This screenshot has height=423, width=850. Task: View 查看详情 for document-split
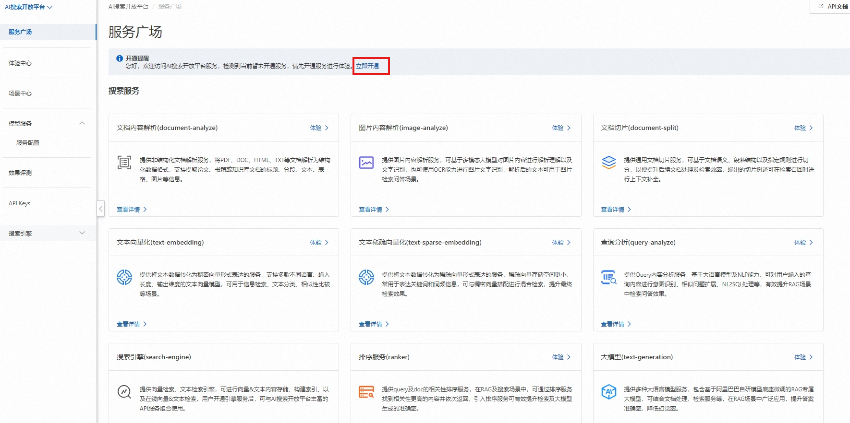coord(616,210)
